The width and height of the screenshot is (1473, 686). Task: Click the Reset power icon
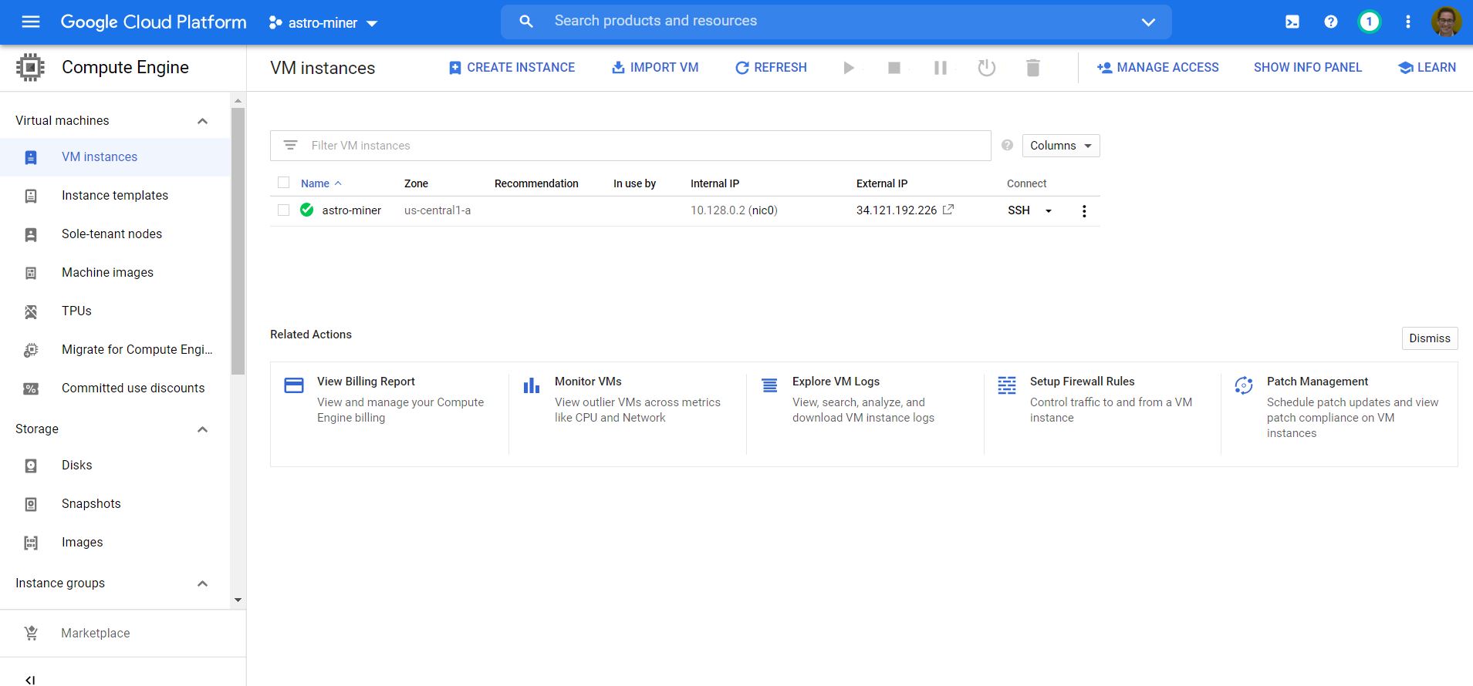point(986,68)
